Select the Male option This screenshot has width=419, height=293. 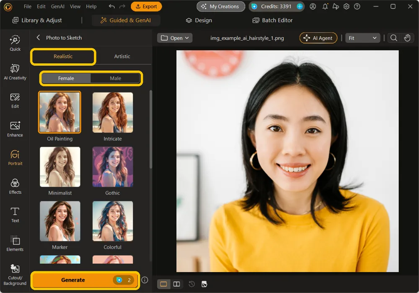click(x=116, y=78)
